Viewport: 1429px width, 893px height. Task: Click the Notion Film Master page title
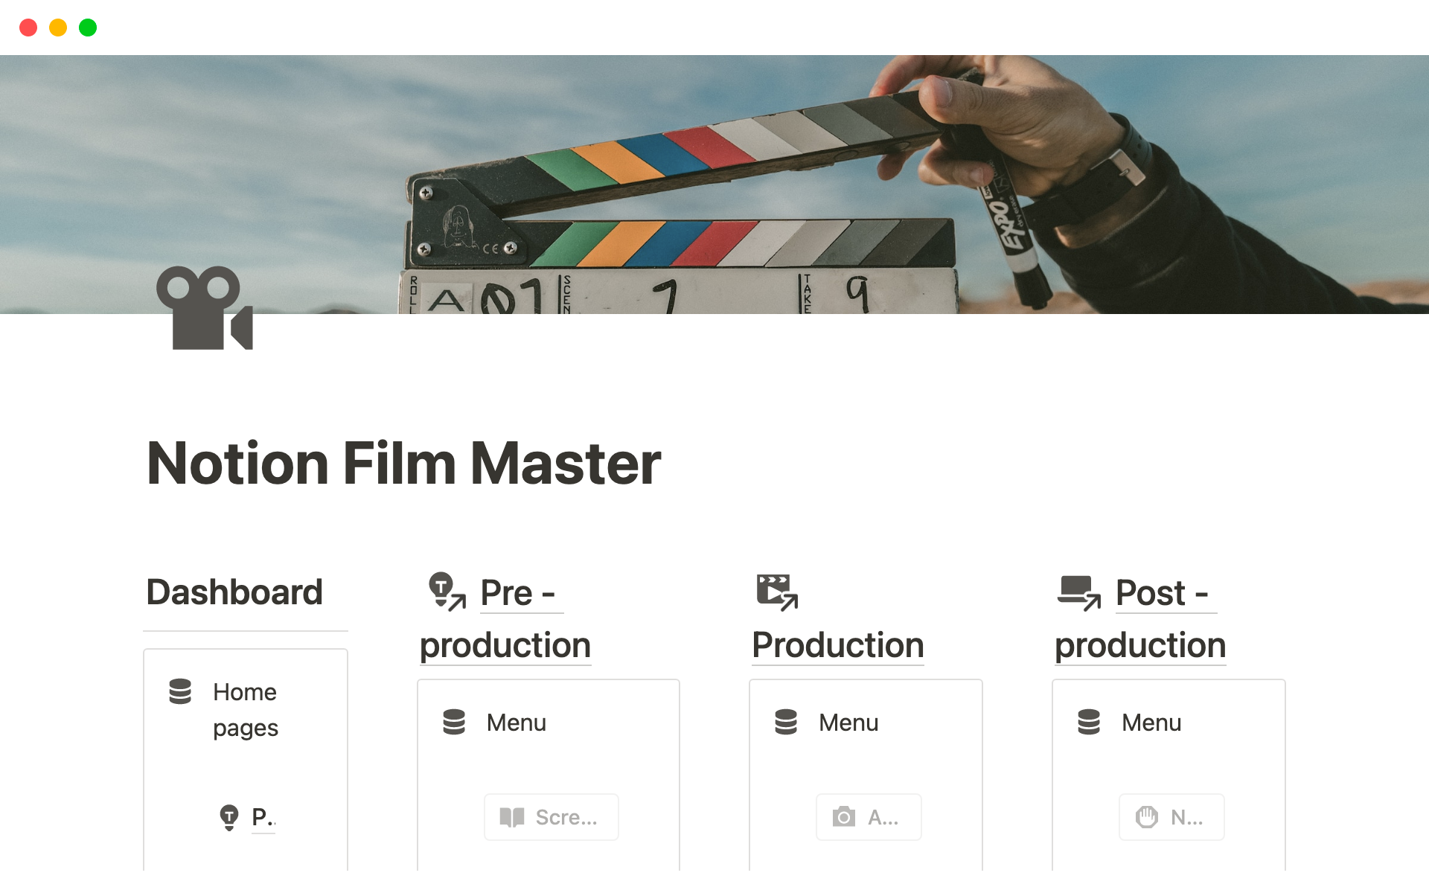(403, 464)
